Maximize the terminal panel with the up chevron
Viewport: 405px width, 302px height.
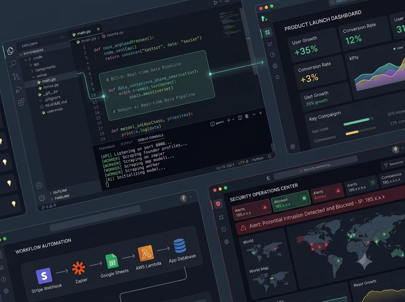pyautogui.click(x=254, y=115)
